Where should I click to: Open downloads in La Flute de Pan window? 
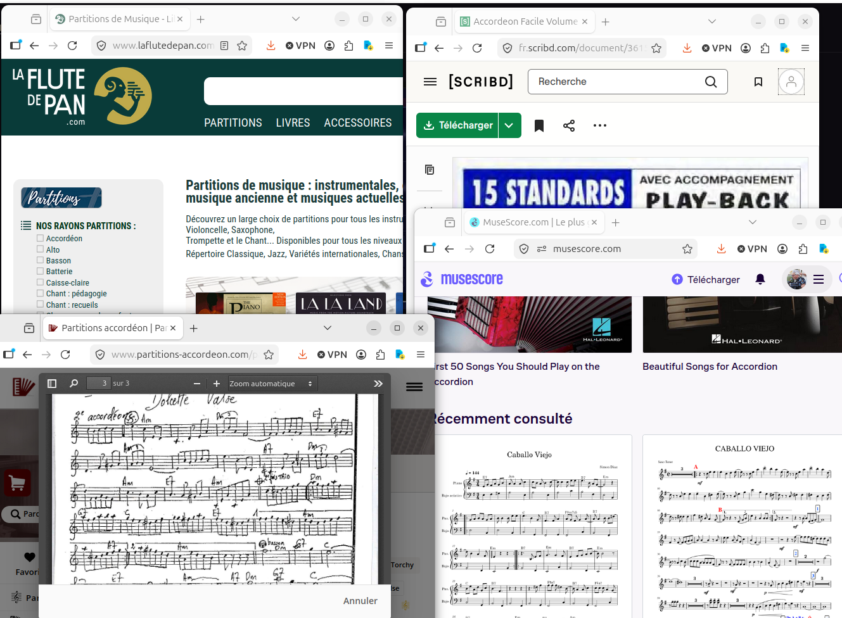pyautogui.click(x=271, y=46)
